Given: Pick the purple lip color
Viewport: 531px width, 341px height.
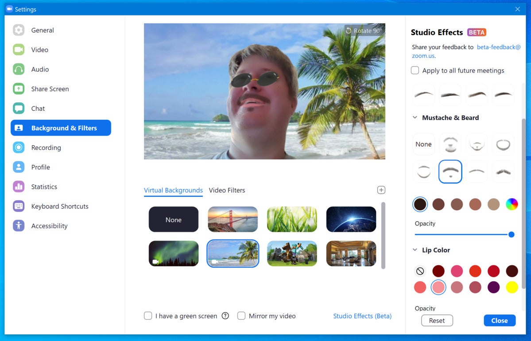Looking at the screenshot, I should [x=493, y=287].
